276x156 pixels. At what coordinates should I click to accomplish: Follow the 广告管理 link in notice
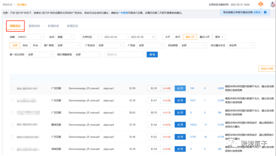(x=123, y=13)
